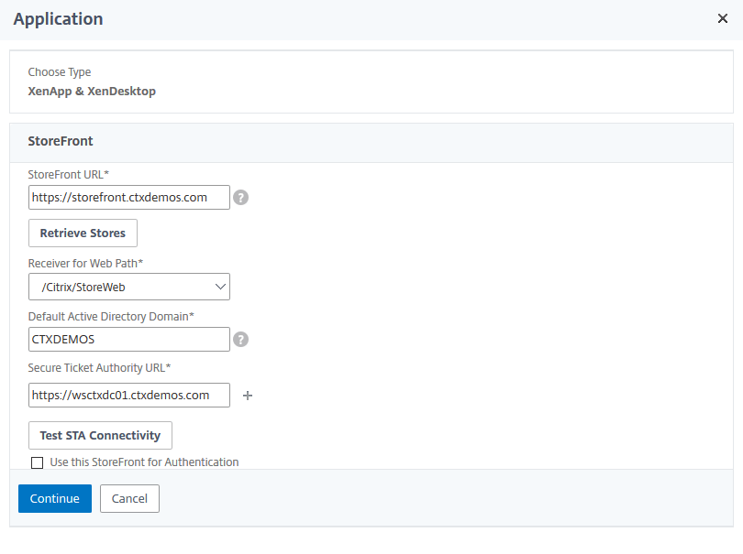Open help for Default Active Directory Domain
743x554 pixels.
[x=241, y=339]
